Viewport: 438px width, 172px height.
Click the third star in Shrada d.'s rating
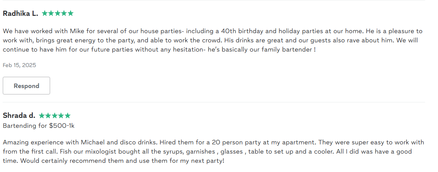click(55, 116)
